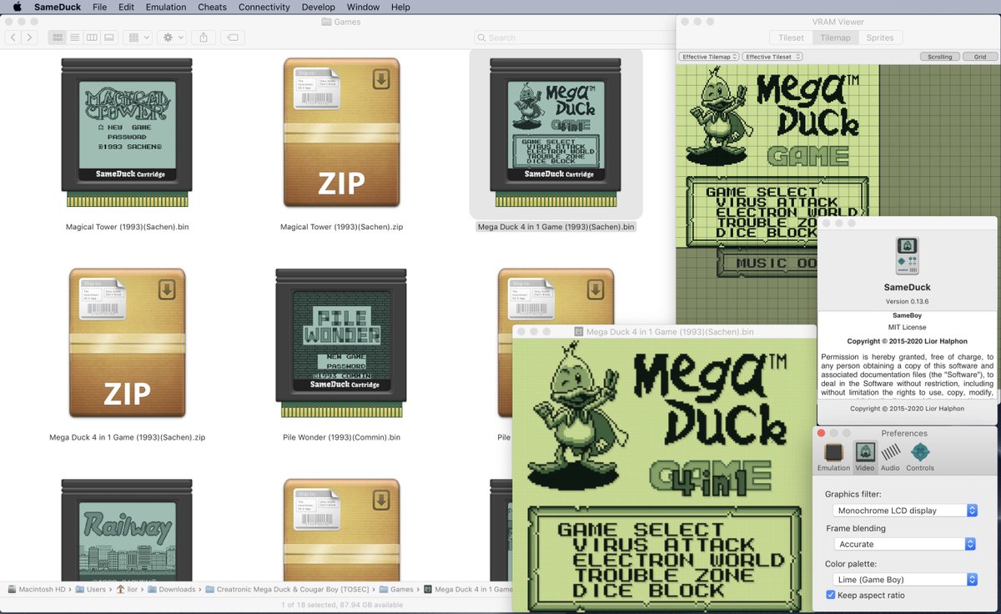Select Mega Duck 4 in 1 .bin cartridge
Screen dimensions: 1001x614
(556, 133)
